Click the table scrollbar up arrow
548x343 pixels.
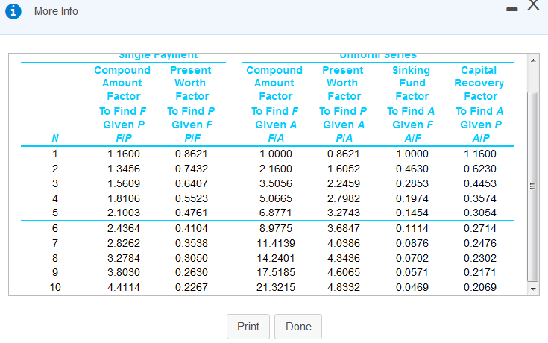tap(533, 60)
